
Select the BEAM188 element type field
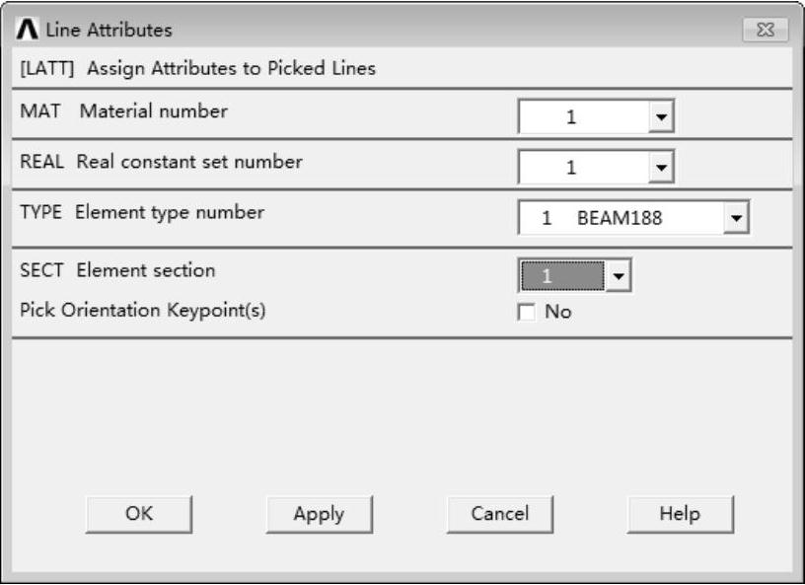(x=620, y=218)
